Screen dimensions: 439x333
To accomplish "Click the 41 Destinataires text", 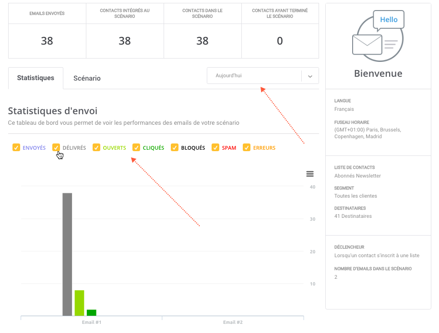I will tap(353, 216).
